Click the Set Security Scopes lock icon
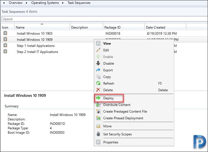The height and width of the screenshot is (152, 208). pos(98,134)
